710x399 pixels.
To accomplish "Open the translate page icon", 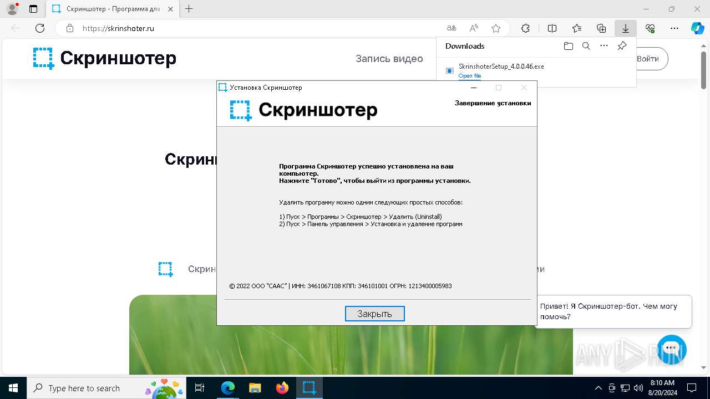I will tap(452, 28).
